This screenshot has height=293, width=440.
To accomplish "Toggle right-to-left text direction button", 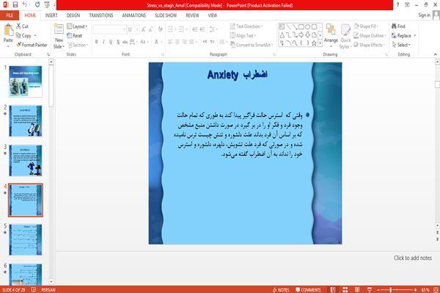I will tap(212, 42).
